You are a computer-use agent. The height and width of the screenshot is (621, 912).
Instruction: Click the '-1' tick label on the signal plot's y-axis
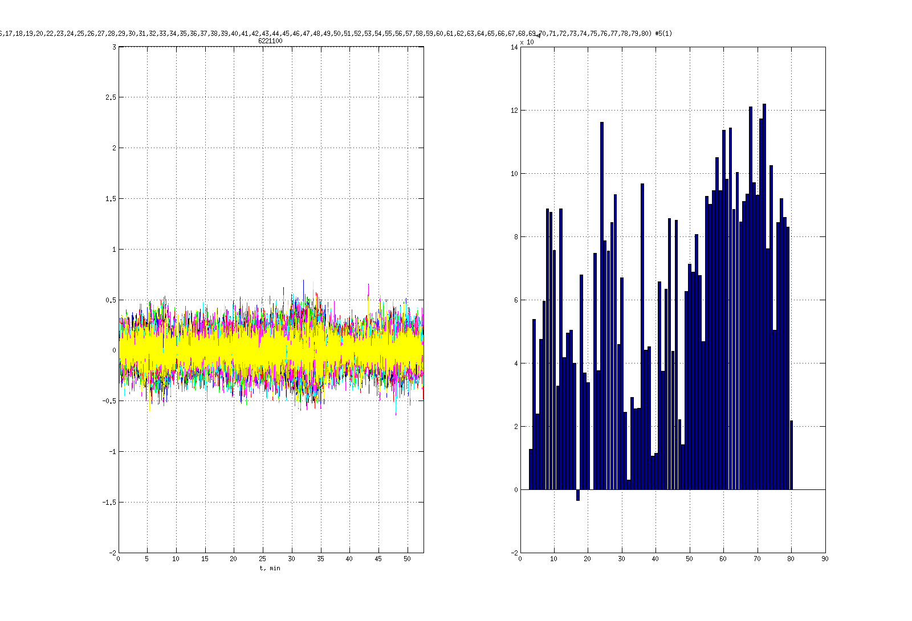pyautogui.click(x=112, y=452)
